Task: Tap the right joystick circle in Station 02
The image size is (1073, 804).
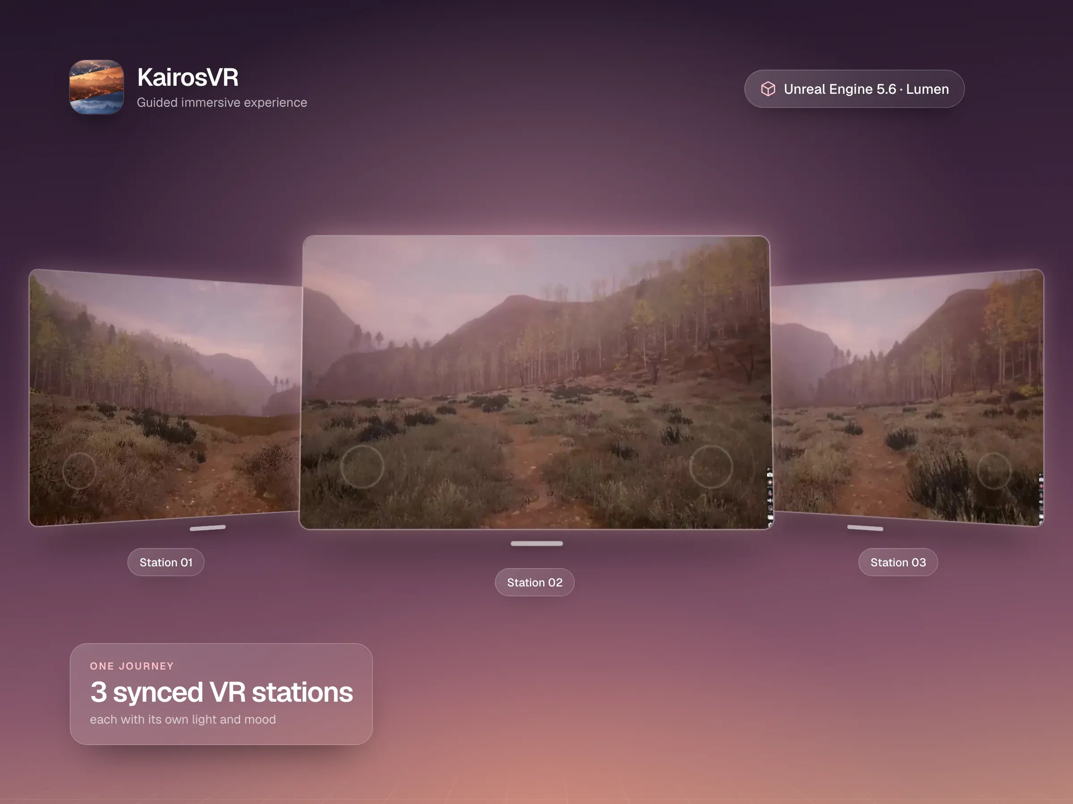Action: 711,466
